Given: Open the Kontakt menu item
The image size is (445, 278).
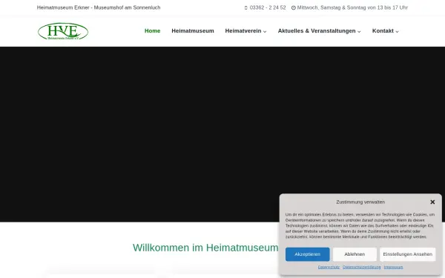Looking at the screenshot, I should (383, 31).
